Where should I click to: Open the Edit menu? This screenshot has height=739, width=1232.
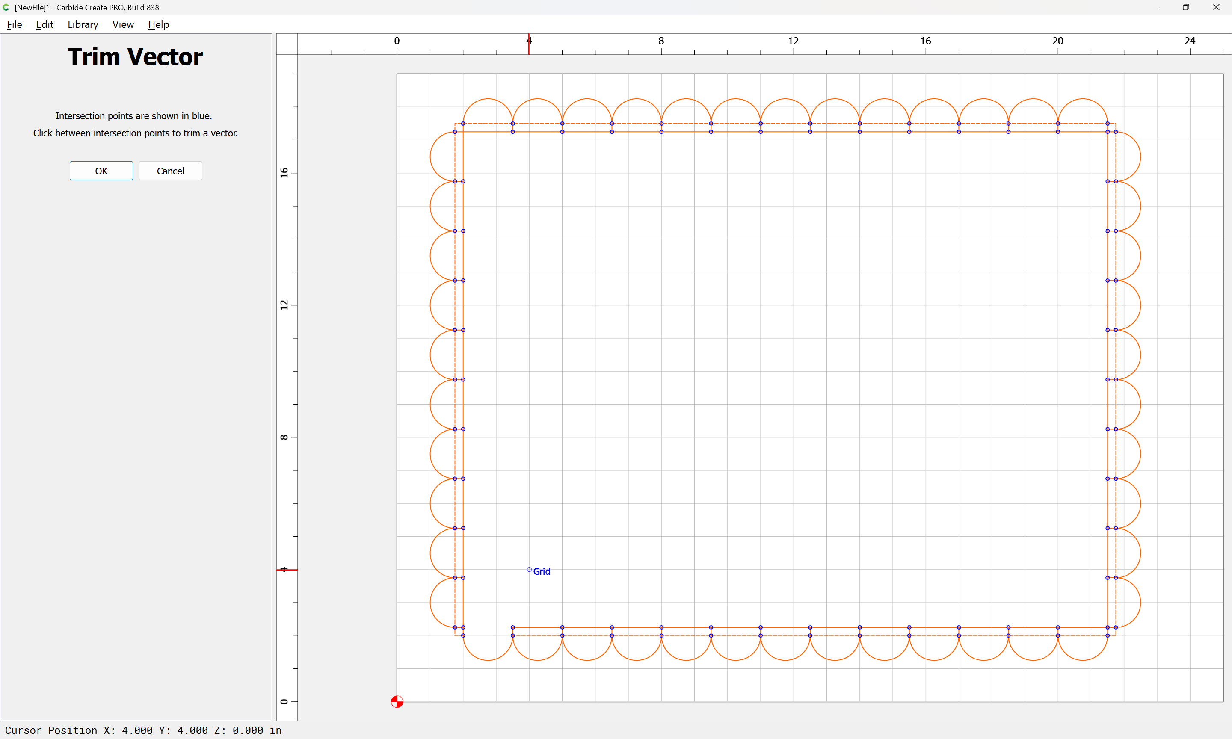[x=44, y=24]
